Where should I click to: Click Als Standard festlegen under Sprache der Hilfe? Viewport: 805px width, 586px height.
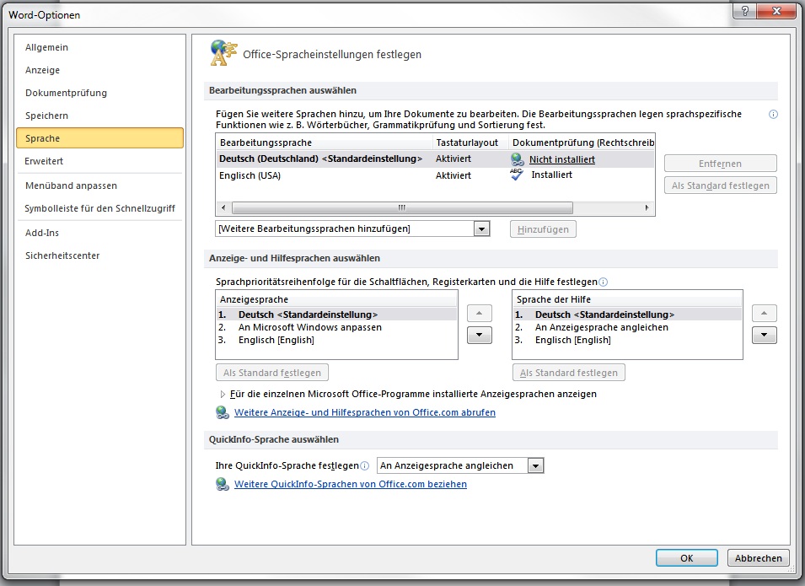pyautogui.click(x=569, y=373)
